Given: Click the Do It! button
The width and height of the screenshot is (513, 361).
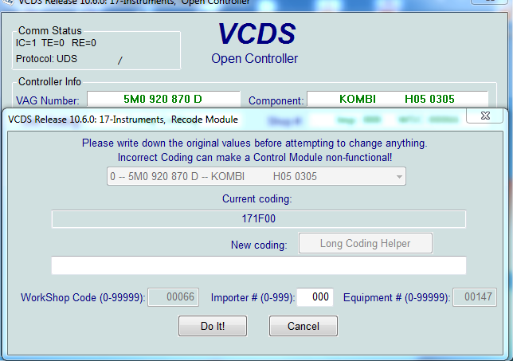Looking at the screenshot, I should pyautogui.click(x=213, y=326).
